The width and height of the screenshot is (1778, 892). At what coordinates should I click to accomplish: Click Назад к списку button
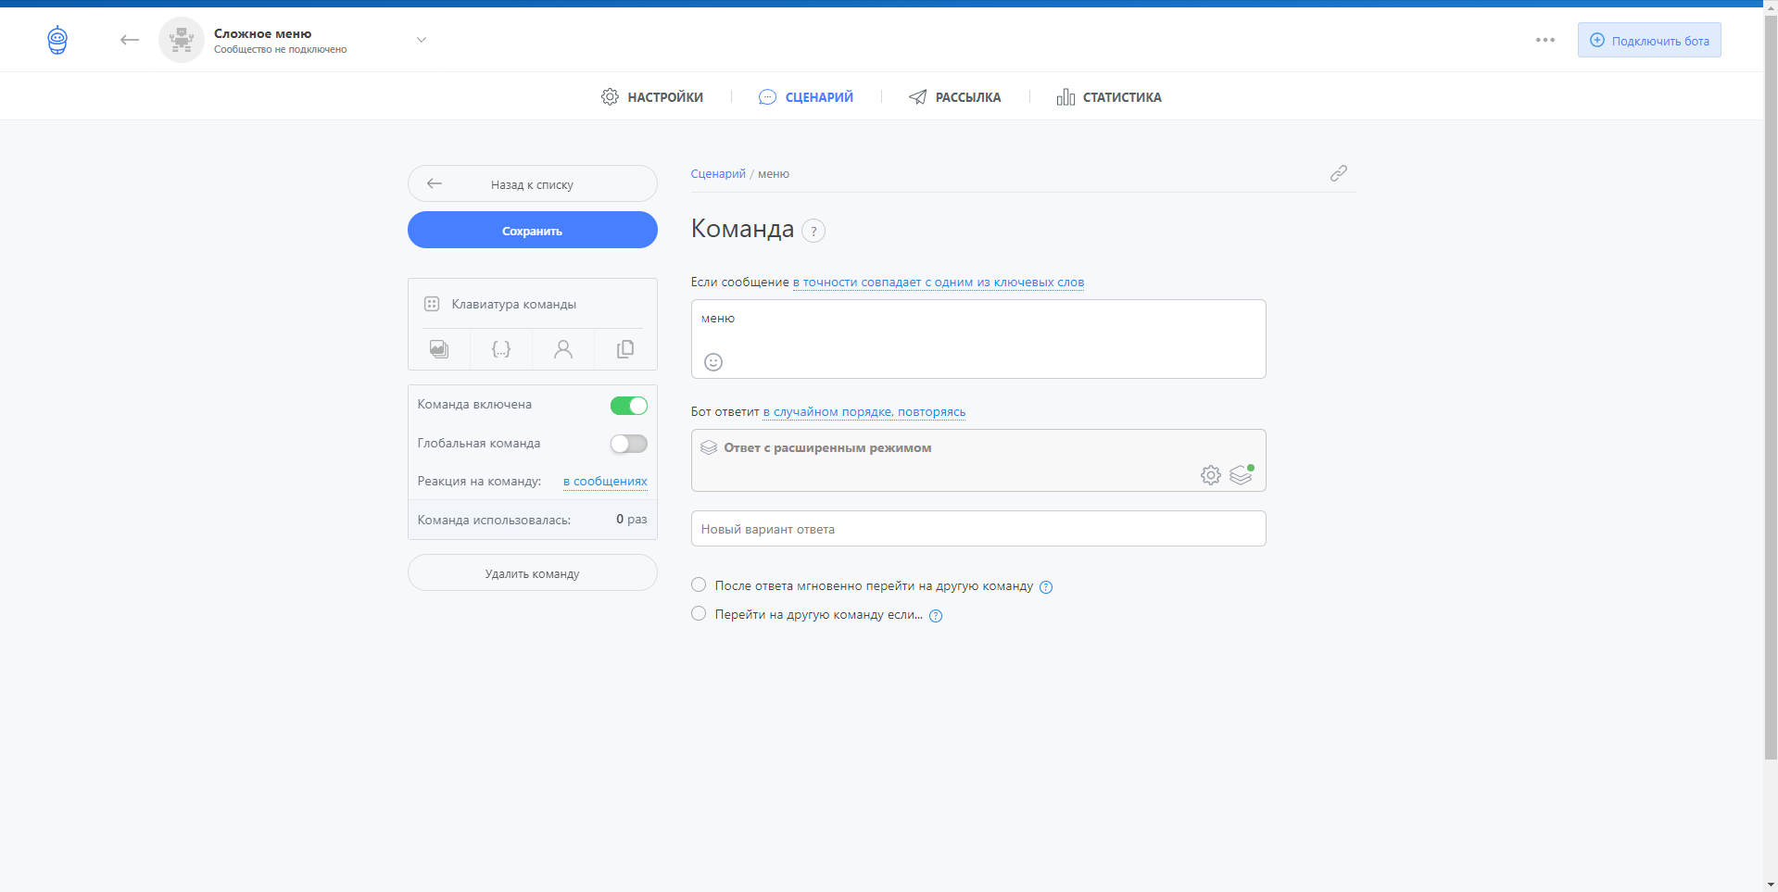tap(533, 183)
